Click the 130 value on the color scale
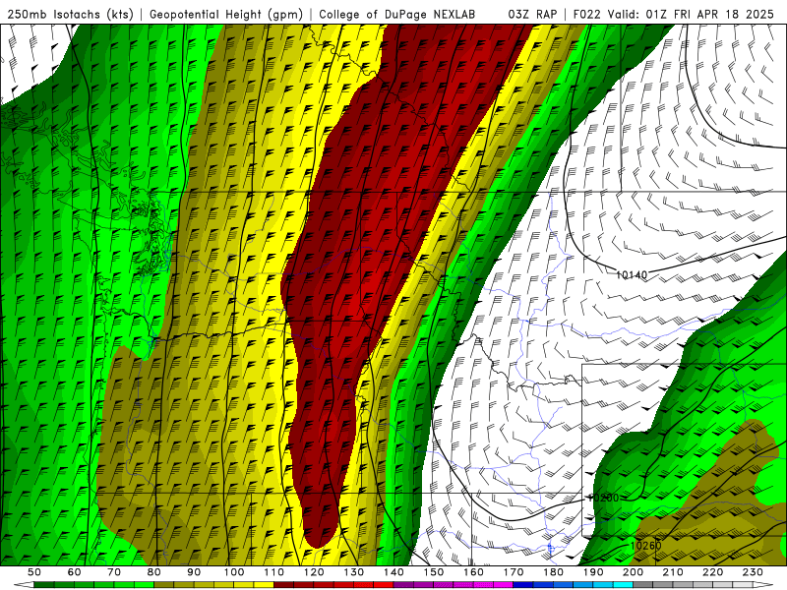 (354, 572)
